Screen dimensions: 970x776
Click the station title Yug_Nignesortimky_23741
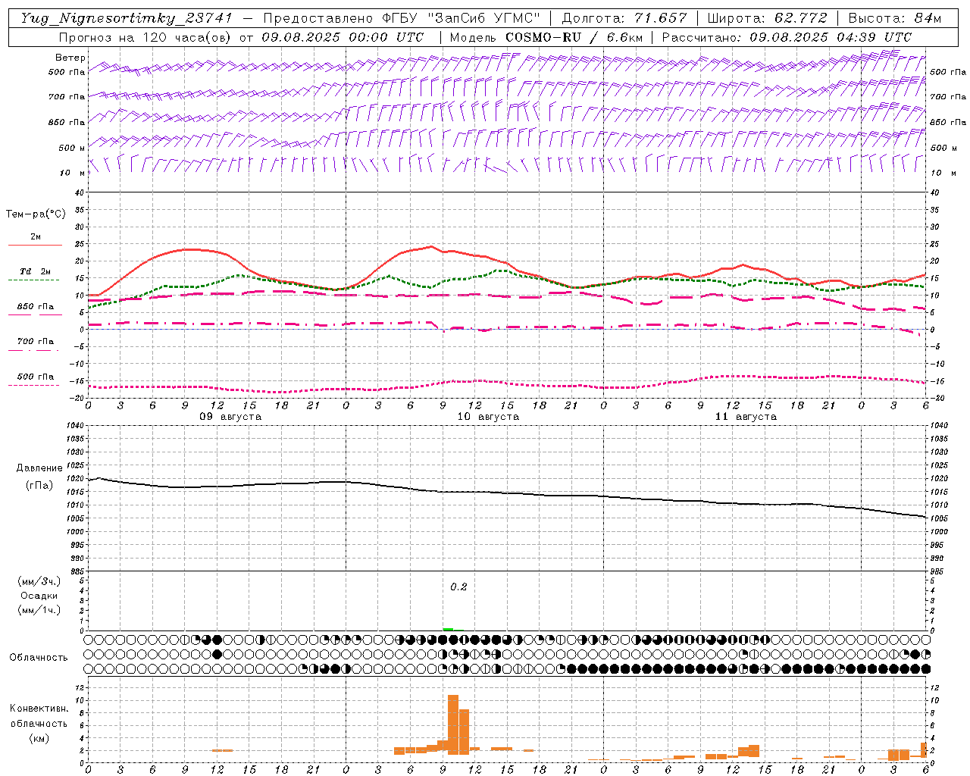pos(127,18)
